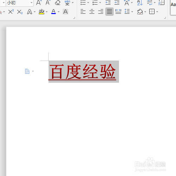Click the decrease font size A- icon
176x176 pixels.
48,2
